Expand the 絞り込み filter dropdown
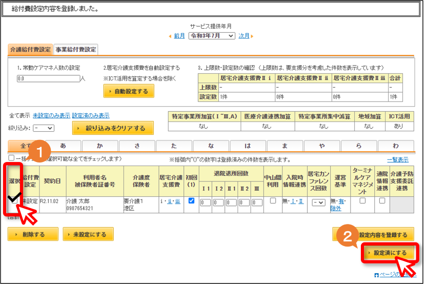The height and width of the screenshot is (284, 426). [x=44, y=128]
